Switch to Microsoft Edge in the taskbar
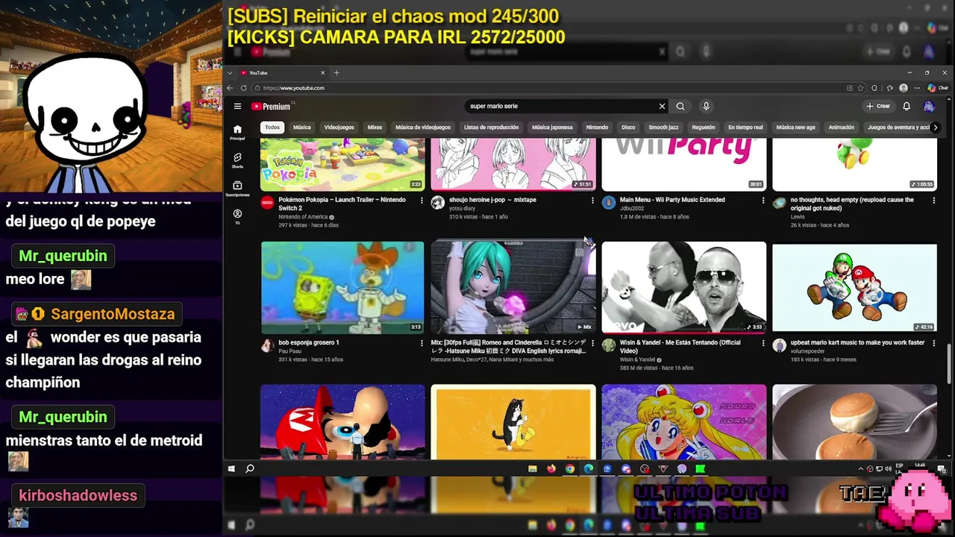This screenshot has width=955, height=537. pos(589,469)
